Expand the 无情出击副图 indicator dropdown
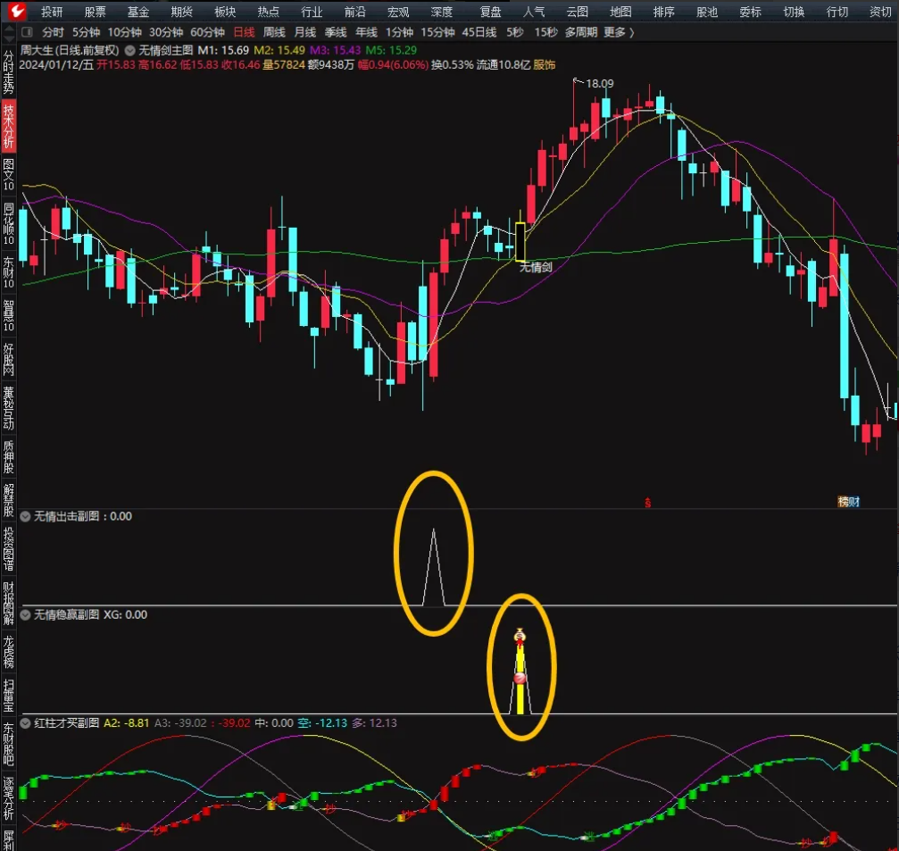The width and height of the screenshot is (899, 851). point(26,516)
